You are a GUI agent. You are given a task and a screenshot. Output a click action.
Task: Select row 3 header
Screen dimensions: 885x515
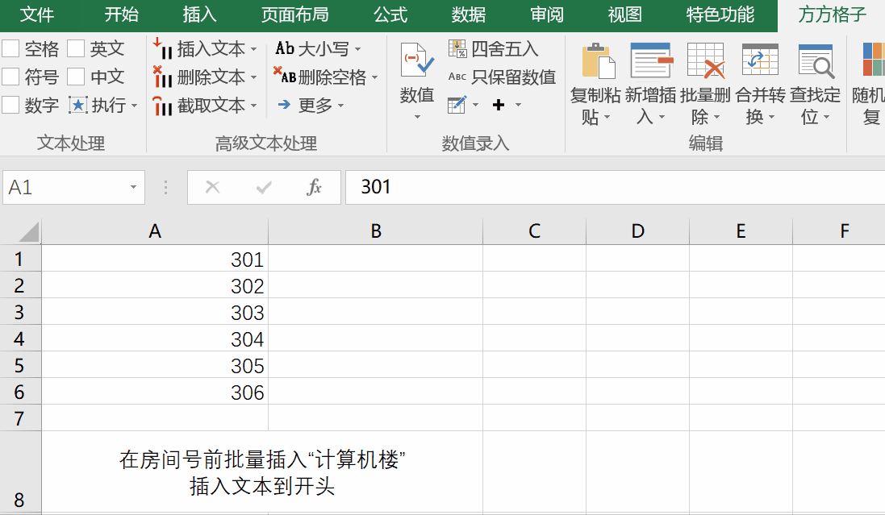pyautogui.click(x=20, y=312)
